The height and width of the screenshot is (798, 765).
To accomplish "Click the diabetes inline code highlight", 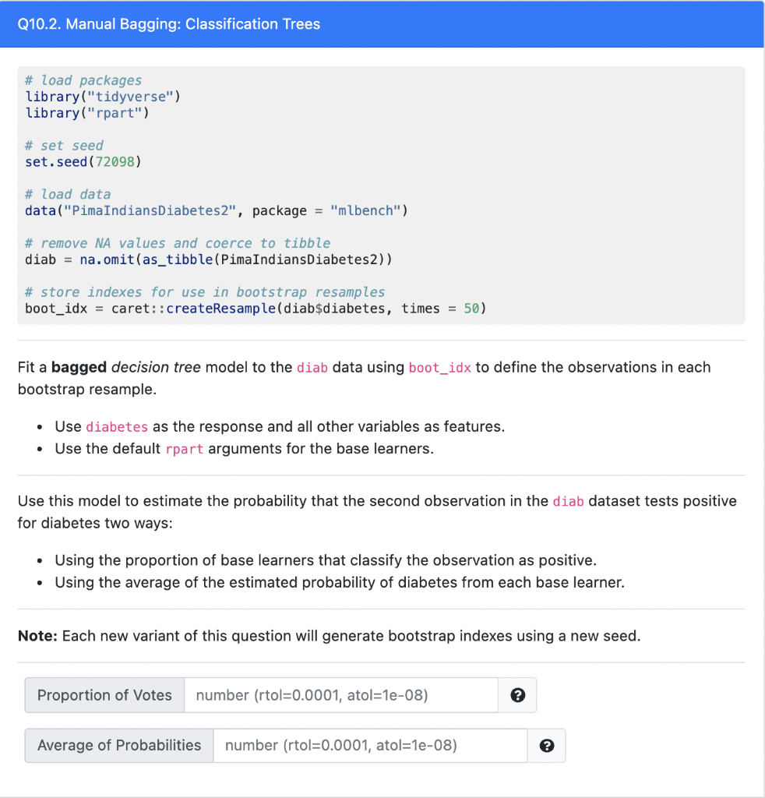I will coord(117,426).
